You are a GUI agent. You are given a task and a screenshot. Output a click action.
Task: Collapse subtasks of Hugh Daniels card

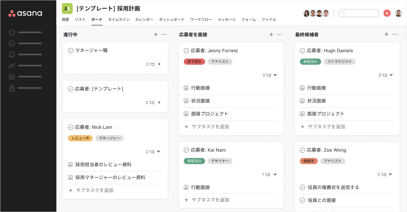391,75
